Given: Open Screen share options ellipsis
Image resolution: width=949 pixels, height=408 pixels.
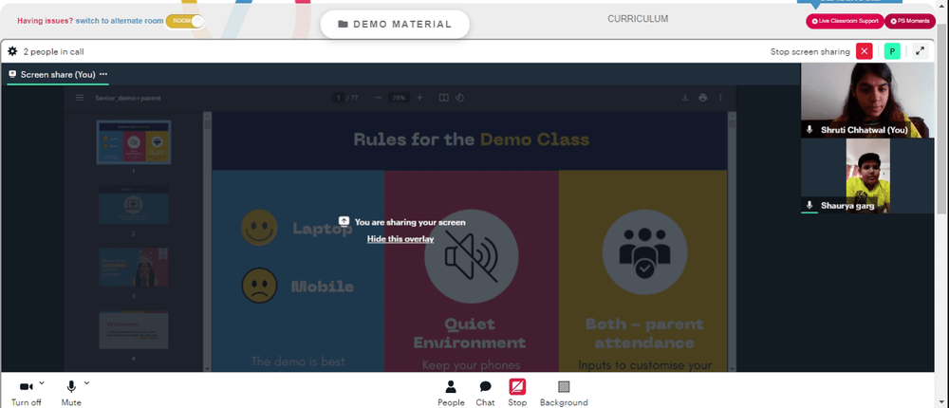Looking at the screenshot, I should click(x=103, y=74).
